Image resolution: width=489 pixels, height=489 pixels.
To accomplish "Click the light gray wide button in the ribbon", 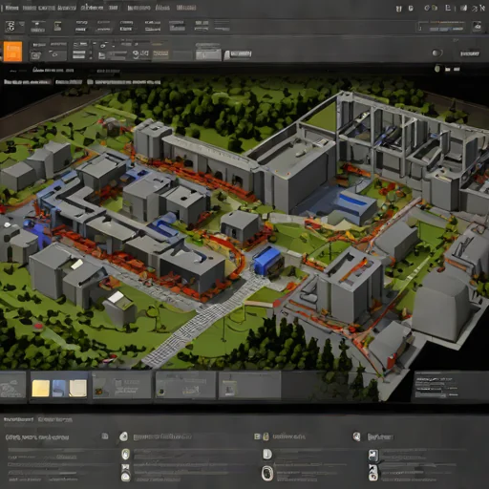I will 208,54.
